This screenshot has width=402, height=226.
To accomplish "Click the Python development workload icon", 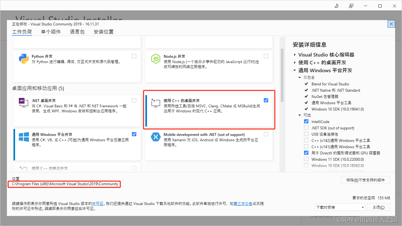I will point(24,59).
